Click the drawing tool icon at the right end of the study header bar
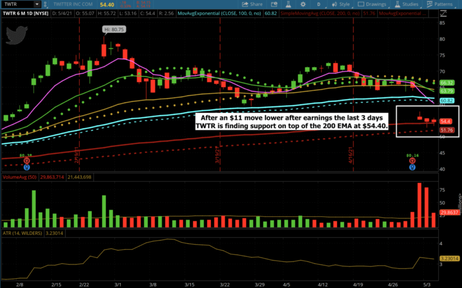 click(x=443, y=13)
